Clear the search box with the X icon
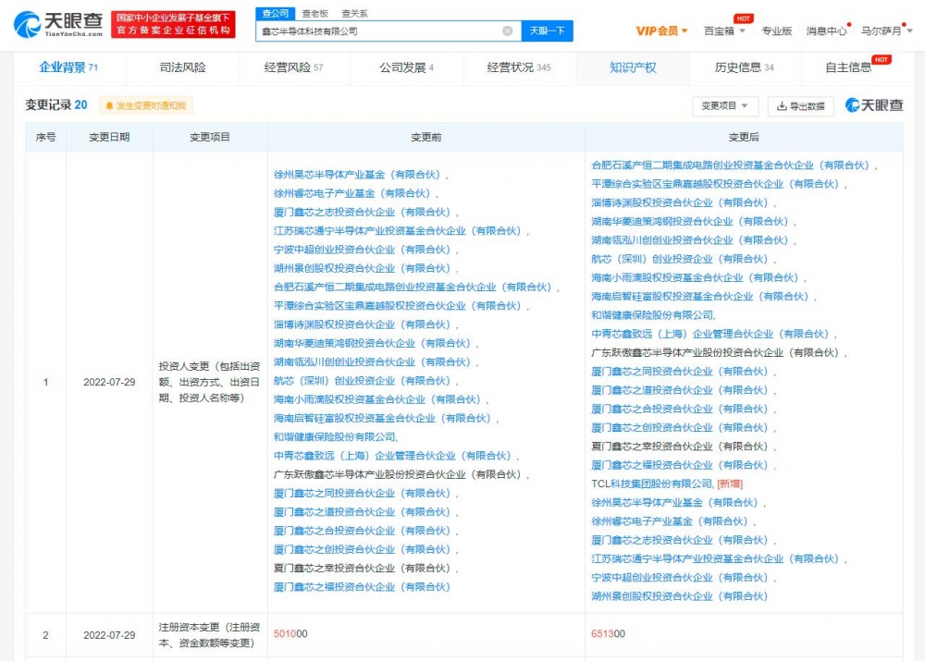925x661 pixels. tap(507, 31)
